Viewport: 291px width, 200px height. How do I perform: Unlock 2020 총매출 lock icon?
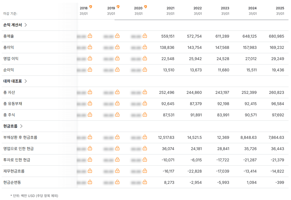click(x=145, y=36)
